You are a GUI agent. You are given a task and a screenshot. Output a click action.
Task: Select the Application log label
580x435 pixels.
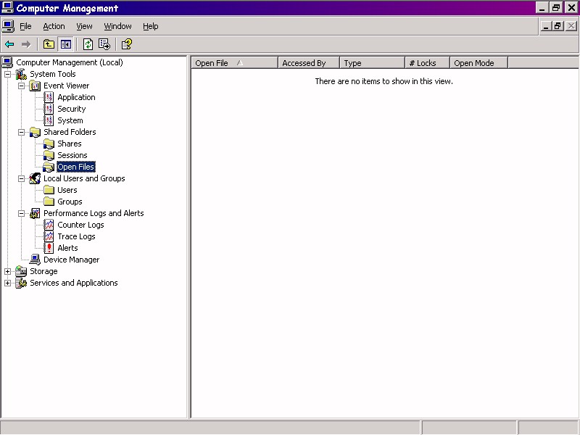(x=77, y=97)
